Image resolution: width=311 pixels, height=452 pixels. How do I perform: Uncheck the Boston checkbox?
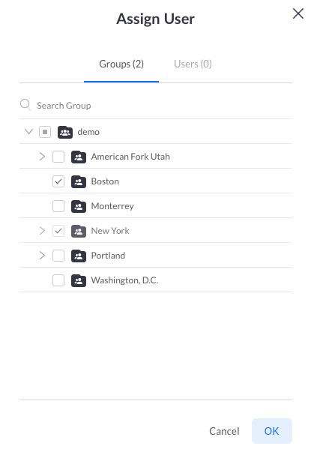coord(58,181)
